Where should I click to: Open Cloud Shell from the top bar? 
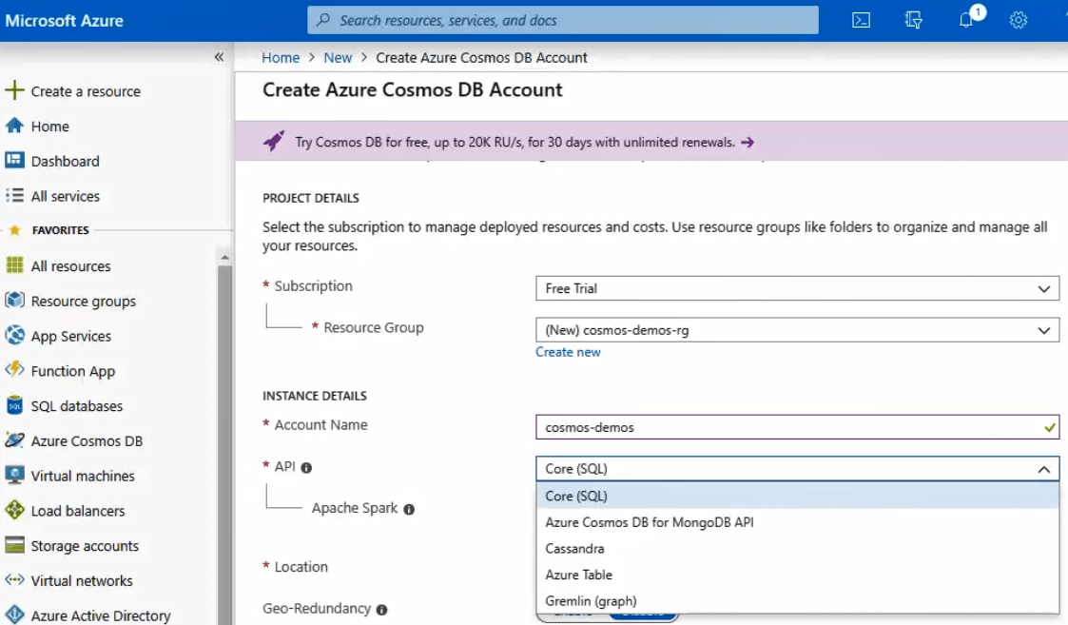point(861,20)
